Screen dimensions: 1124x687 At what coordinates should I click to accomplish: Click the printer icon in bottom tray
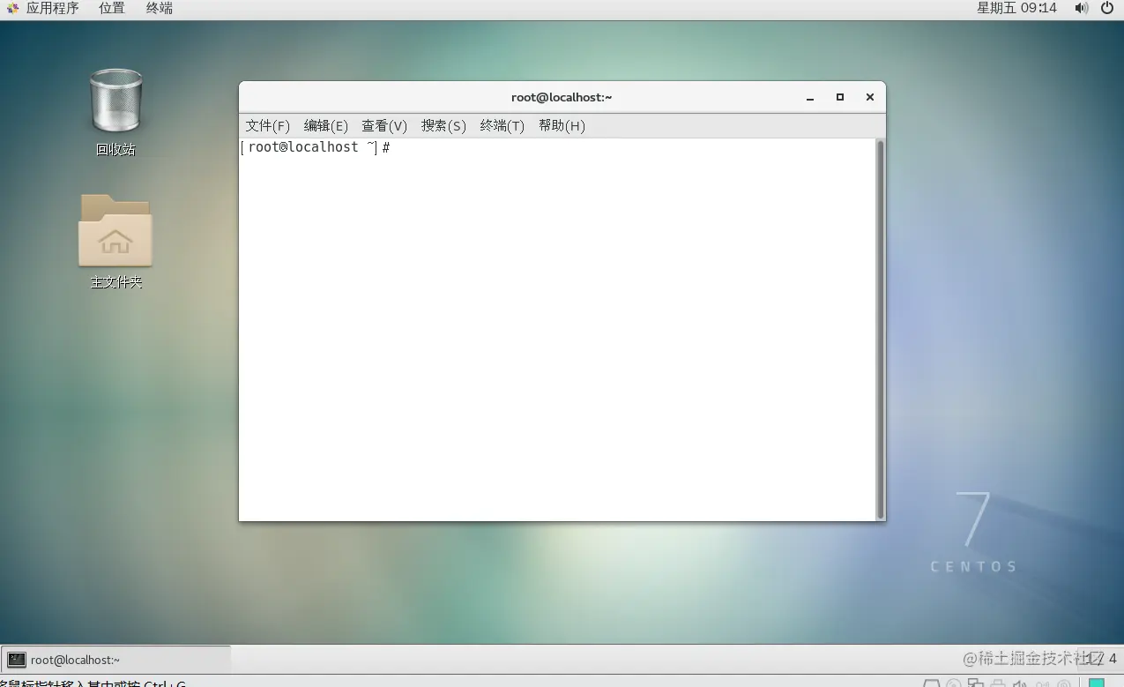(998, 682)
